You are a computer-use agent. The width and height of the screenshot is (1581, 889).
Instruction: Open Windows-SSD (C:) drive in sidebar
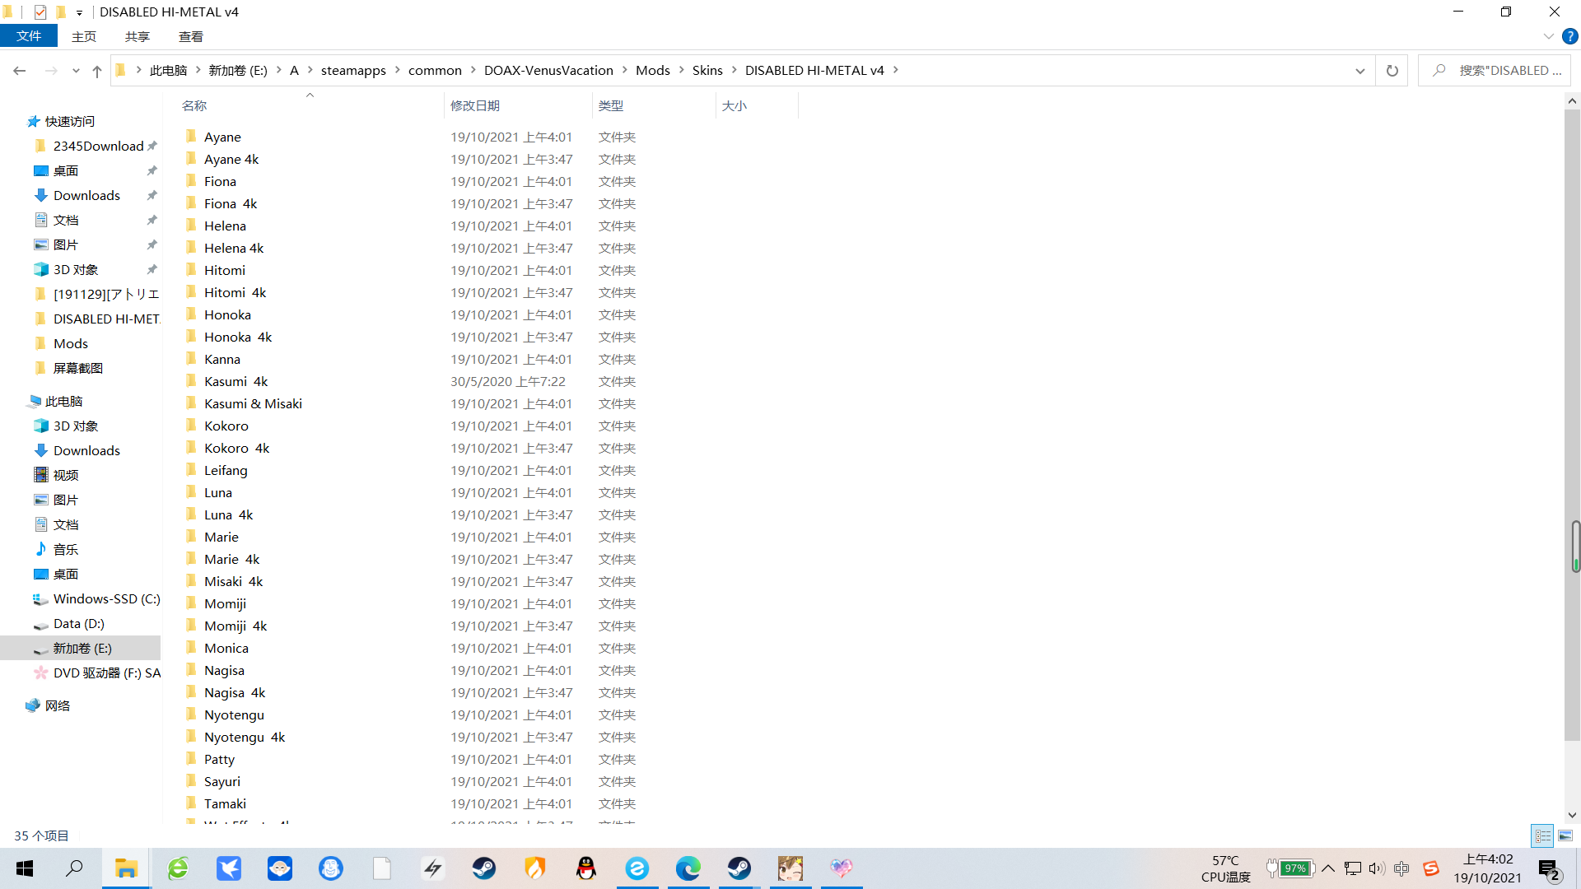coord(96,598)
